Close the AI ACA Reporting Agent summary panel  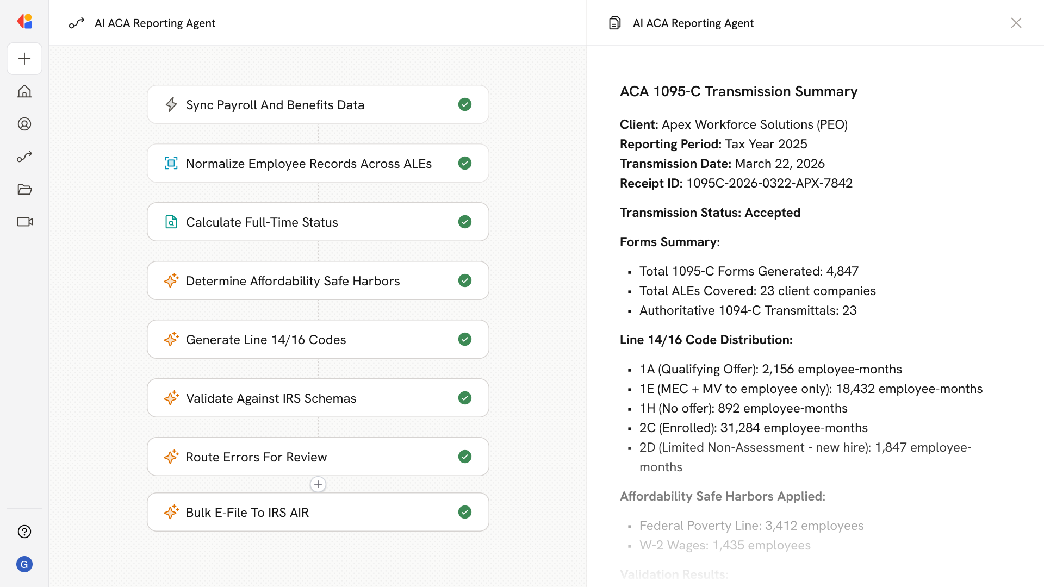pos(1016,23)
